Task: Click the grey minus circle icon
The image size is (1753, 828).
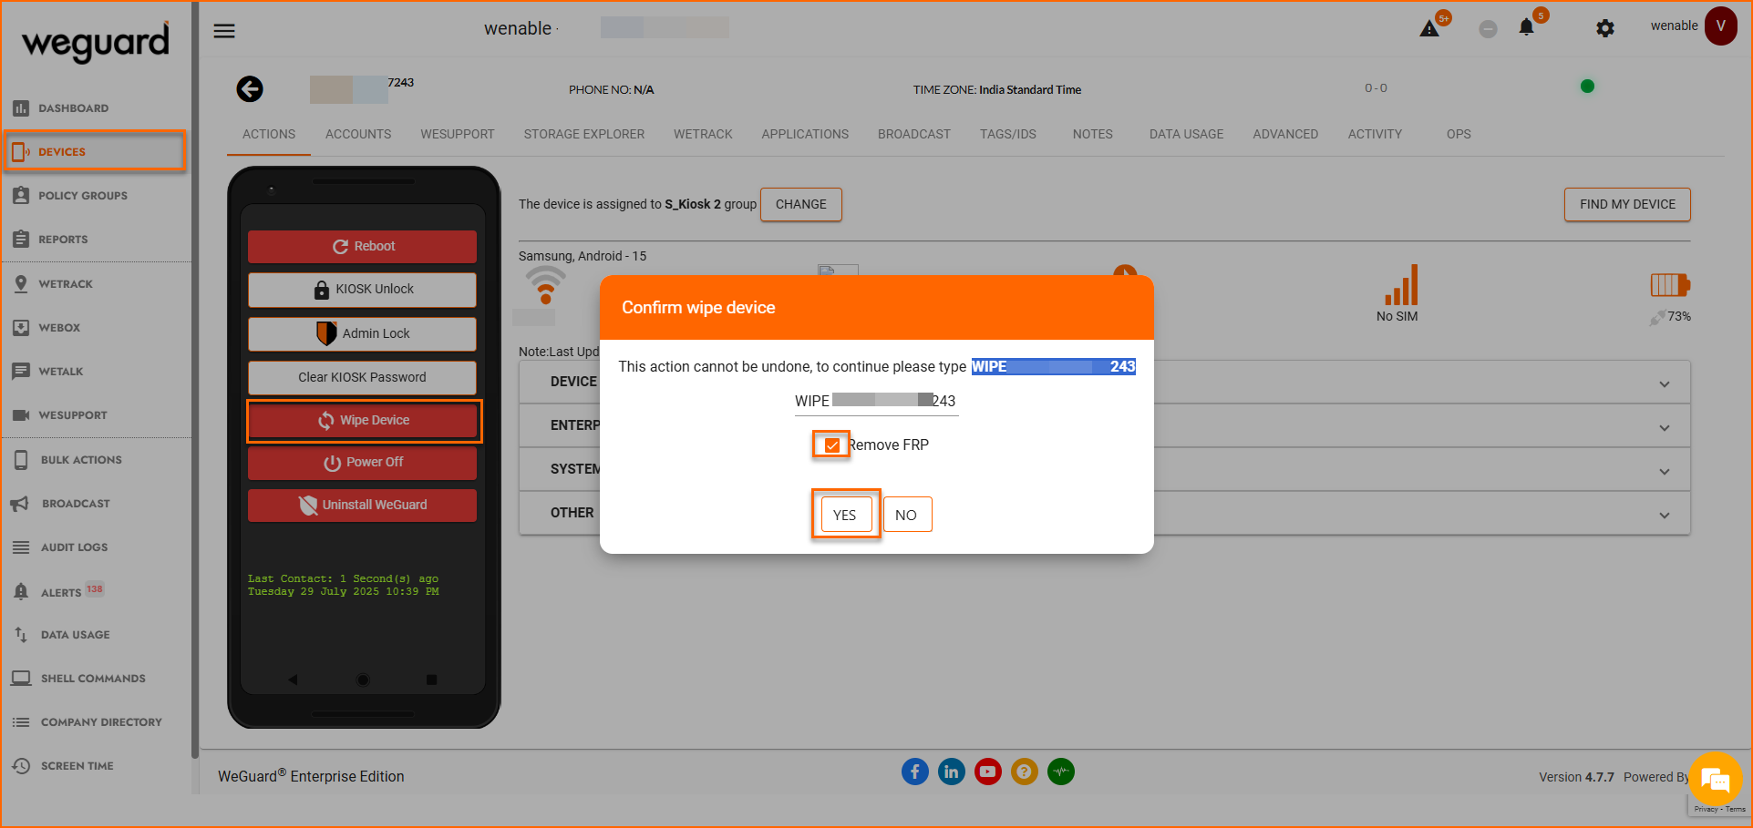Action: pyautogui.click(x=1488, y=29)
